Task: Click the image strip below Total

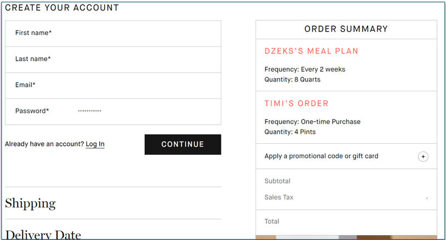Action: pyautogui.click(x=346, y=237)
